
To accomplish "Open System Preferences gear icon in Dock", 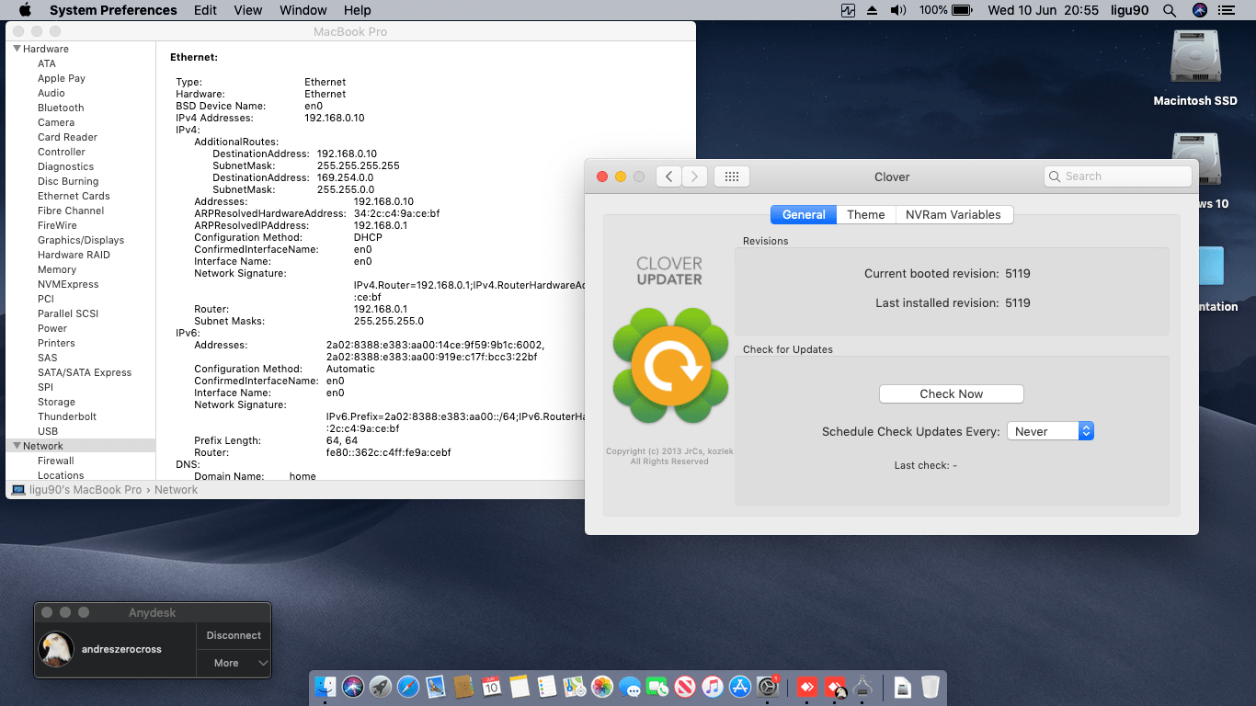I will (768, 687).
